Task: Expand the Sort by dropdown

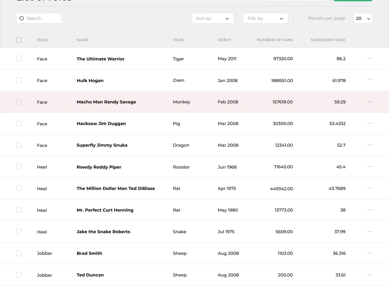Action: [x=213, y=18]
